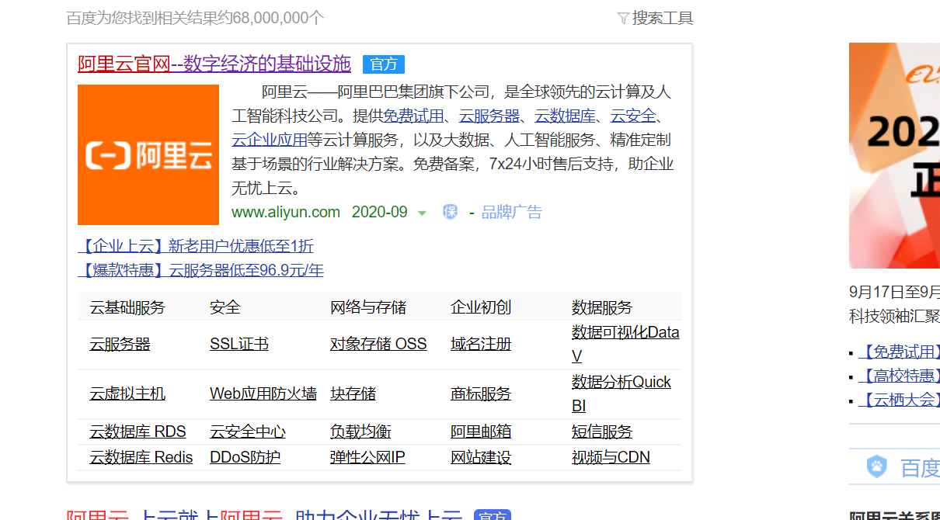Open the 商标服务 link
Image resolution: width=940 pixels, height=520 pixels.
tap(481, 393)
